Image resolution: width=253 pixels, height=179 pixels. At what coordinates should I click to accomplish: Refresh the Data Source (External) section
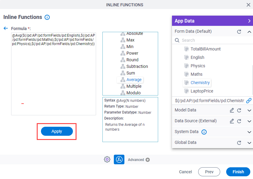coord(239,121)
